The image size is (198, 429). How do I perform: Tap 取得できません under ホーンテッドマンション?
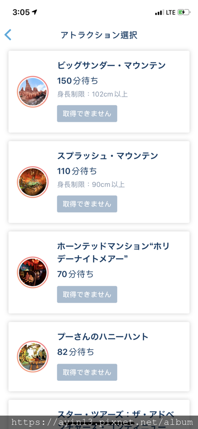[x=87, y=295]
